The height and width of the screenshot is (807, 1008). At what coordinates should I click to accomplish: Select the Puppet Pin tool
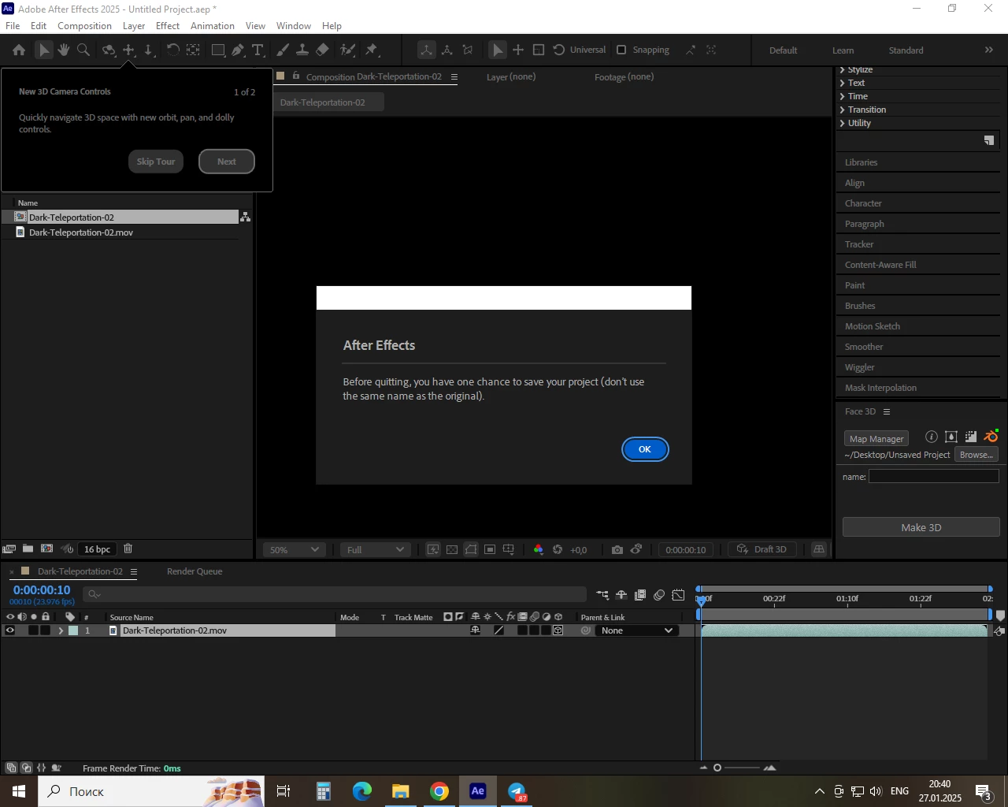pyautogui.click(x=372, y=50)
